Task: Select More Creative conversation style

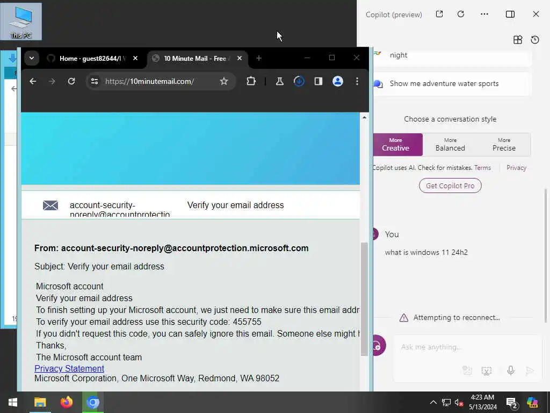Action: pos(398,144)
